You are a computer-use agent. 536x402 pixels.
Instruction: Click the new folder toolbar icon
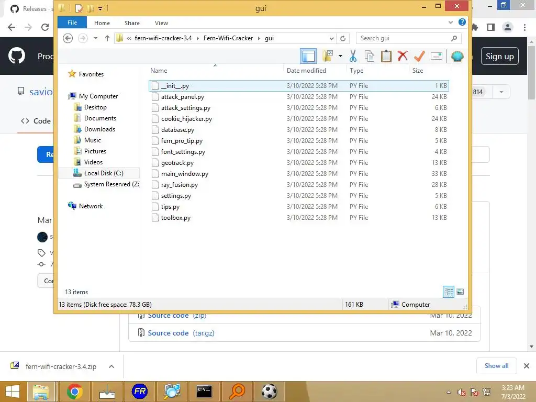click(x=328, y=56)
